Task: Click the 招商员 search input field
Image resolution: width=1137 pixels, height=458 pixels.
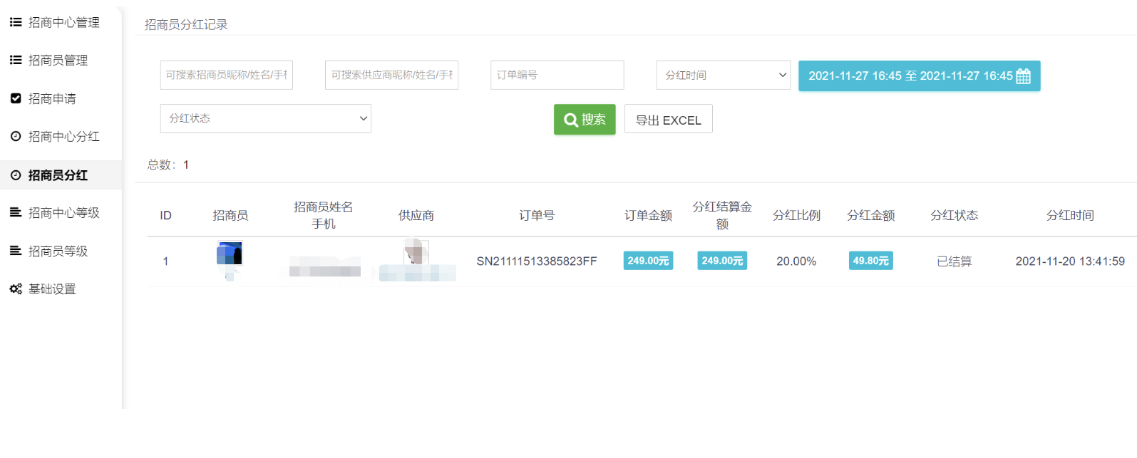Action: (x=226, y=75)
